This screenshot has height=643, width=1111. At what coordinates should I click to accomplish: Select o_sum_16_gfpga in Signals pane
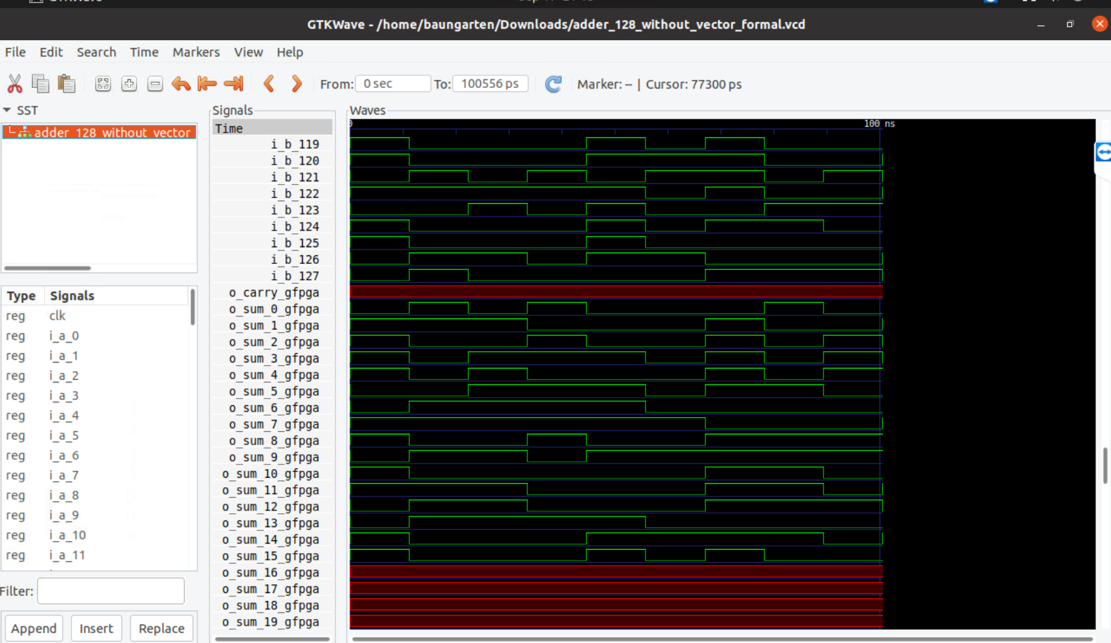click(x=272, y=572)
